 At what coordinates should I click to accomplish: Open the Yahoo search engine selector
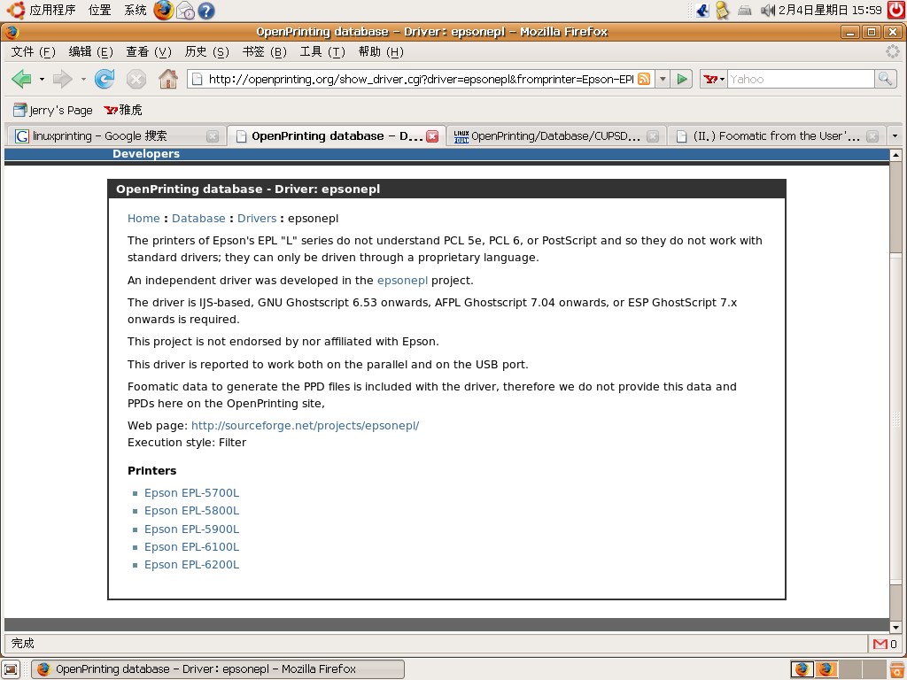click(714, 79)
